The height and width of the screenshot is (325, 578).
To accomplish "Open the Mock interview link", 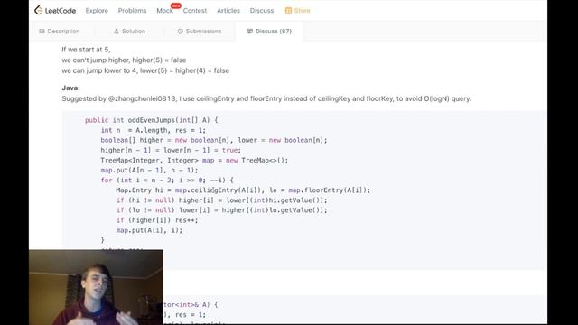I will (x=164, y=11).
